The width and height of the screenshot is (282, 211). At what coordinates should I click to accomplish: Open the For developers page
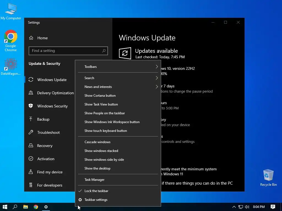point(50,185)
